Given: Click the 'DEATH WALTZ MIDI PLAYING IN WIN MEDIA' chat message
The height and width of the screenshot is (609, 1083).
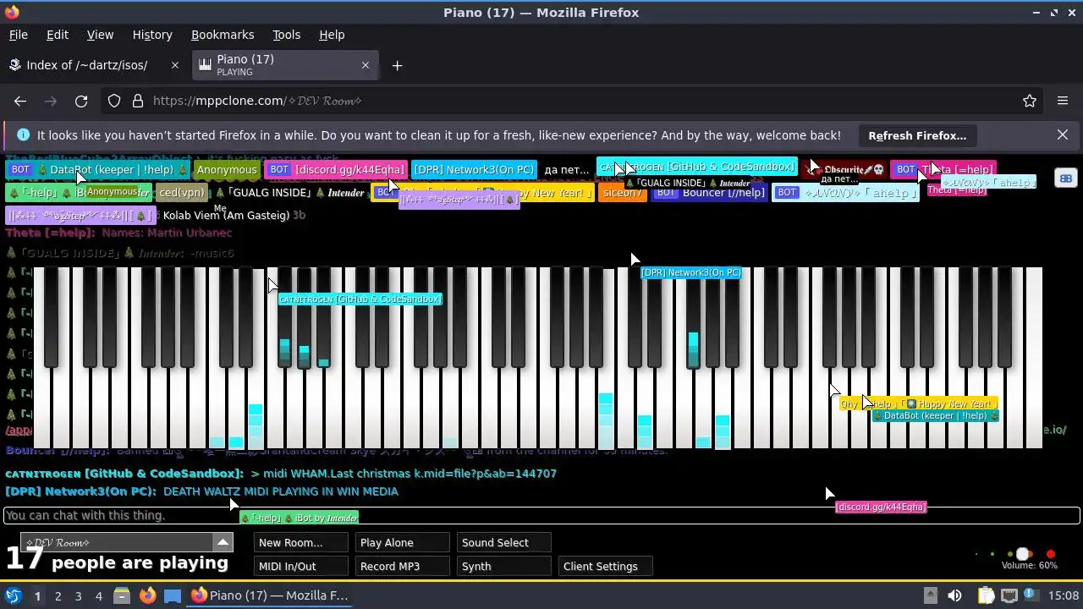Looking at the screenshot, I should pyautogui.click(x=280, y=491).
